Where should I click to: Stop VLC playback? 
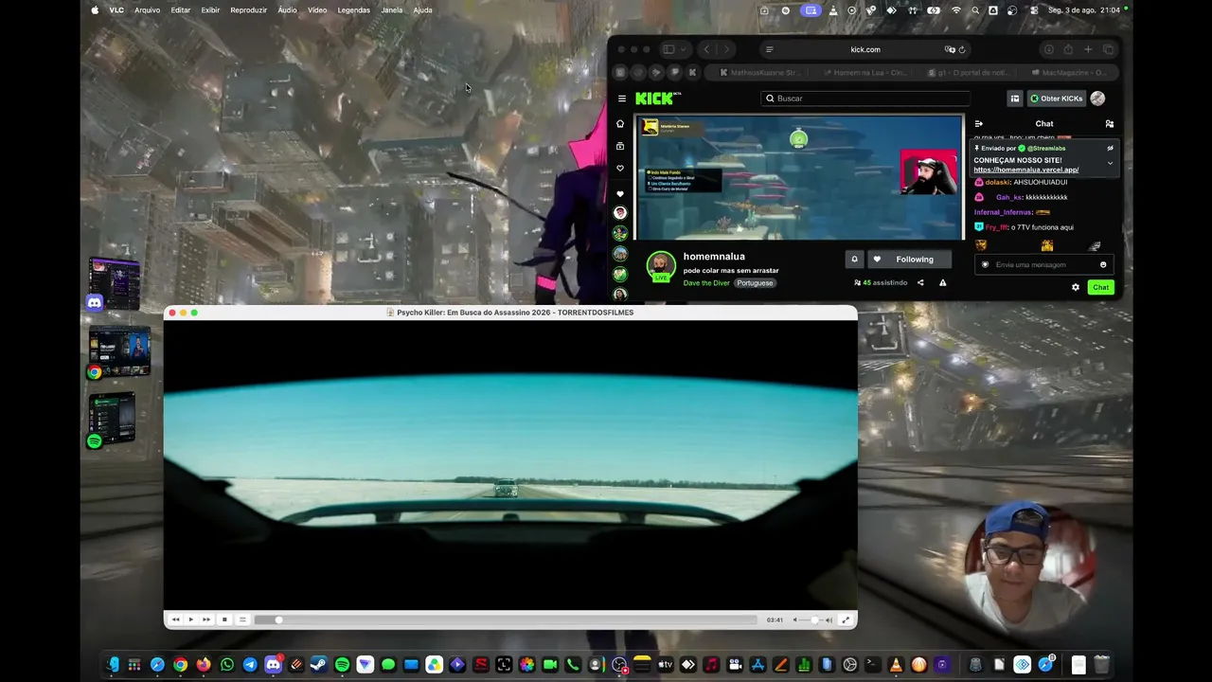point(224,619)
